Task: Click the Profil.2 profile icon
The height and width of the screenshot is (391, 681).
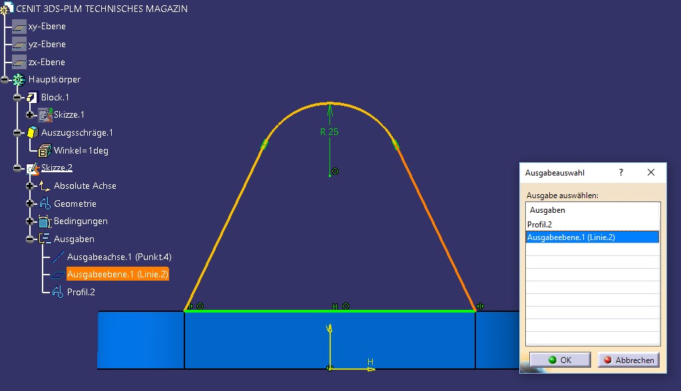Action: point(58,292)
